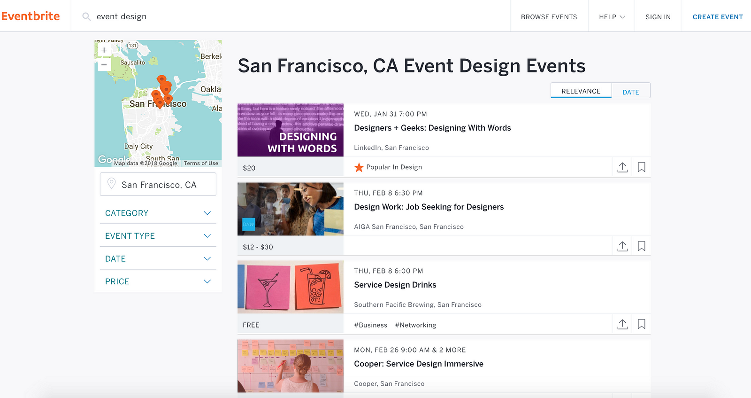
Task: Click the Designing With Words thumbnail
Action: [x=291, y=130]
